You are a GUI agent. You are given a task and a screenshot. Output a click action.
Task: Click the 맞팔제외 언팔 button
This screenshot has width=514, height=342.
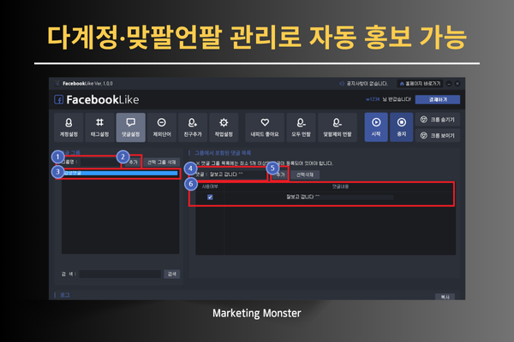tap(338, 127)
